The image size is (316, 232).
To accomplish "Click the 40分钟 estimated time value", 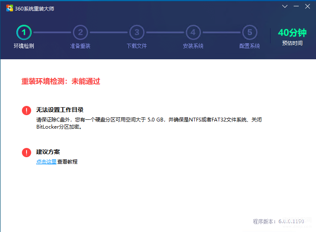I will [292, 32].
